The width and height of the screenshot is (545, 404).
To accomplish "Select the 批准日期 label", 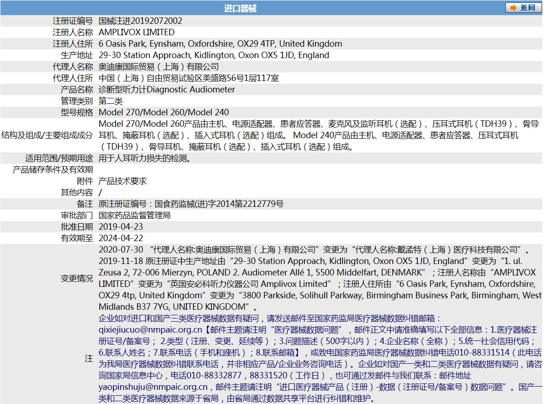I will [x=77, y=227].
